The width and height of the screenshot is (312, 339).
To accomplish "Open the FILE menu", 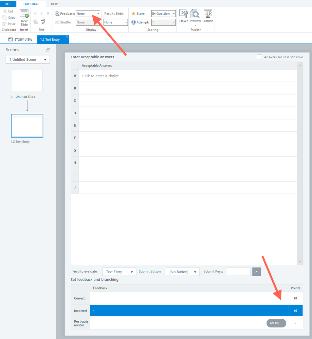I will point(7,4).
